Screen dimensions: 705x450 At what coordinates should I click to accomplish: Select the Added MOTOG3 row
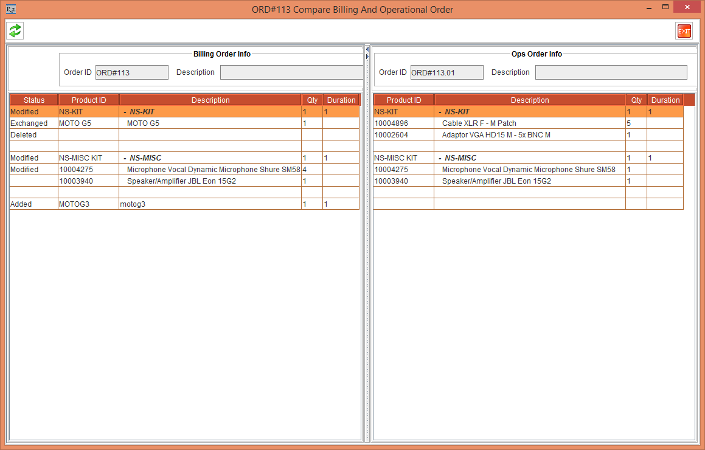182,204
